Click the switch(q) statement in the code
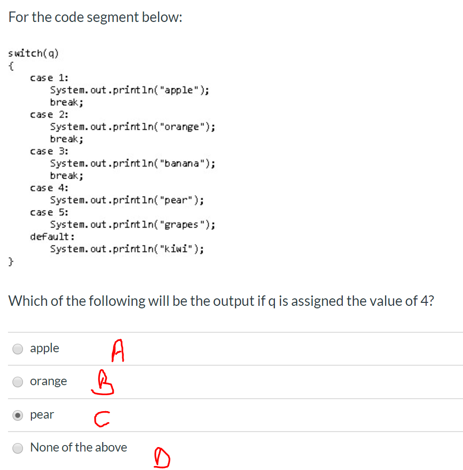 [x=33, y=53]
